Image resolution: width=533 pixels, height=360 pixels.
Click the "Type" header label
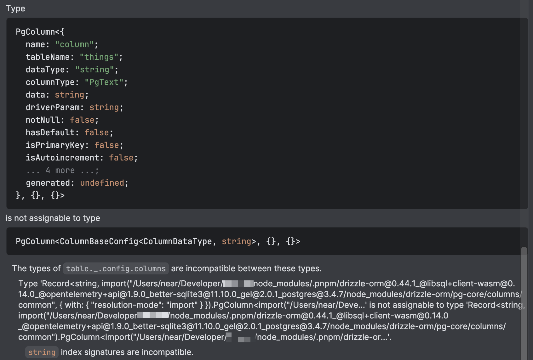click(15, 8)
